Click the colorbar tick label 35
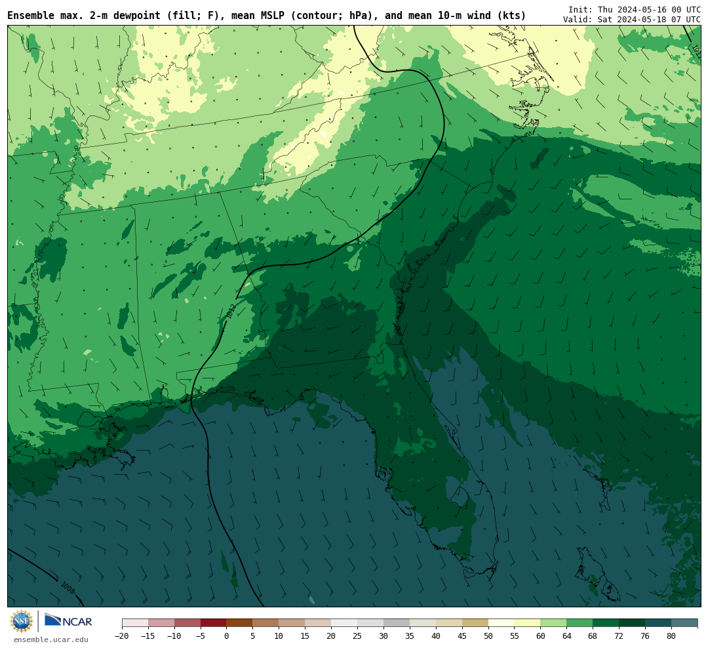Screen dimensions: 708x648 pyautogui.click(x=410, y=636)
